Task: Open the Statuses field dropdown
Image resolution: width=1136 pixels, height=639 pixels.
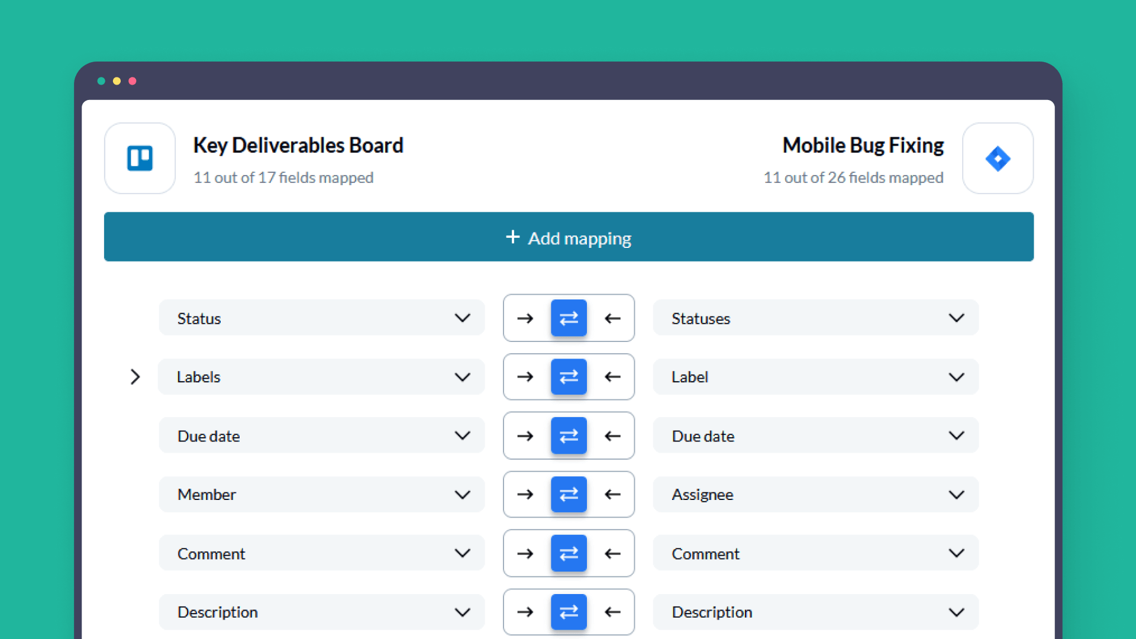Action: click(x=815, y=318)
